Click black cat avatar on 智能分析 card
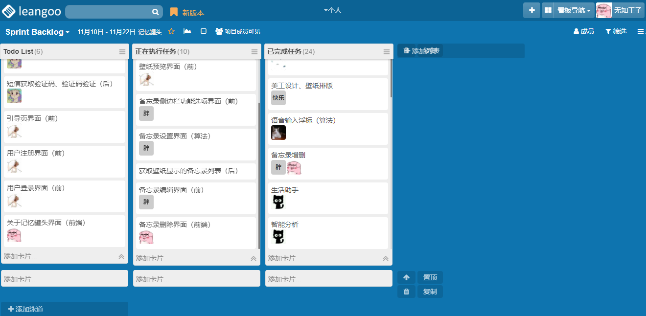Image resolution: width=646 pixels, height=316 pixels. (278, 237)
